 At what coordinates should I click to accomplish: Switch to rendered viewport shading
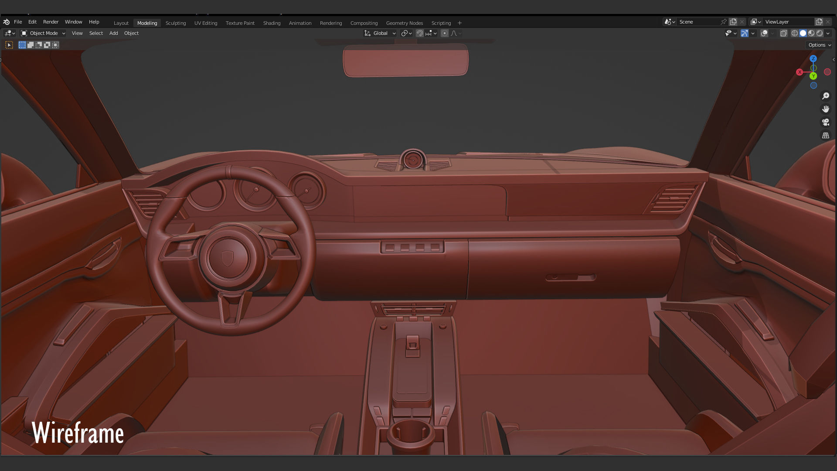[820, 33]
